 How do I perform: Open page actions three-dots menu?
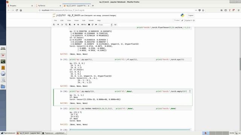coord(196,10)
